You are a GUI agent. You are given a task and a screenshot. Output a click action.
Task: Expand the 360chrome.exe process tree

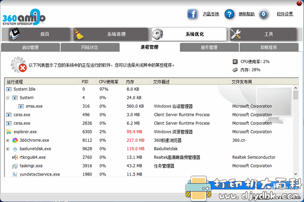click(x=7, y=140)
